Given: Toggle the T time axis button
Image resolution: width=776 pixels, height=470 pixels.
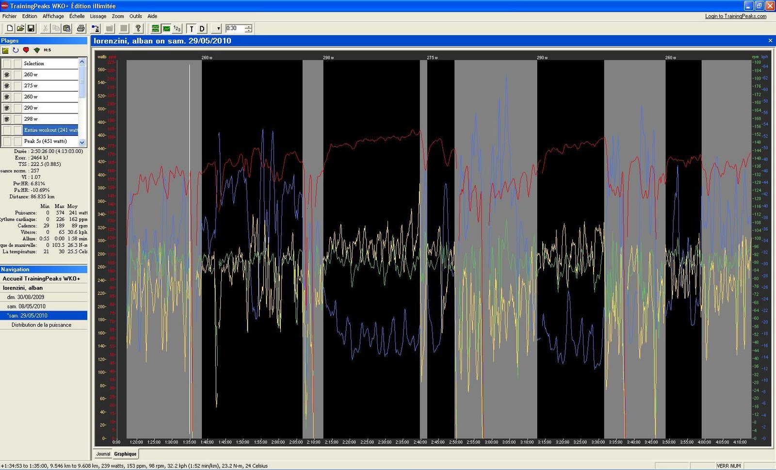Looking at the screenshot, I should (x=192, y=29).
